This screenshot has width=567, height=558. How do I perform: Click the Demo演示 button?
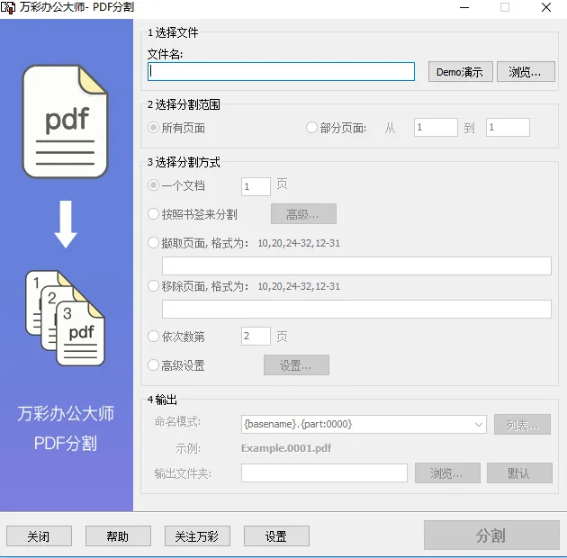[460, 72]
